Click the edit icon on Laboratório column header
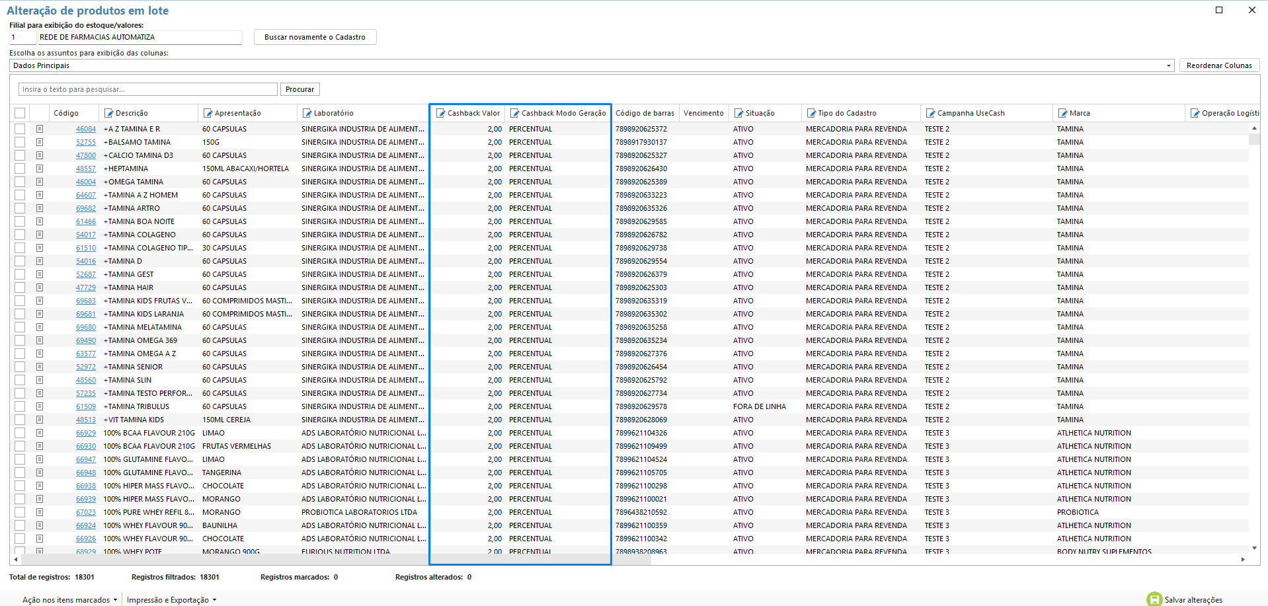Screen dimensions: 1268x606 [307, 113]
